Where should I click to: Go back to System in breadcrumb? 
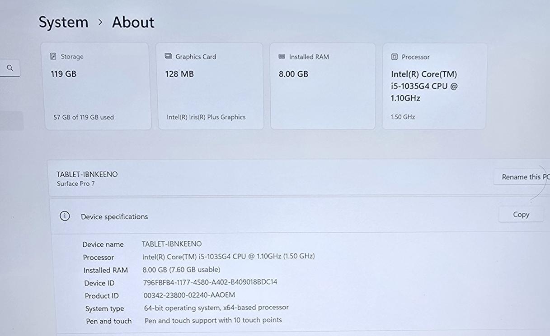pos(63,22)
